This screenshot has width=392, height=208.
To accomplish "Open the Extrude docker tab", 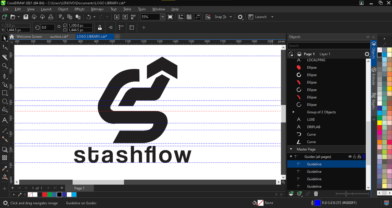I will pyautogui.click(x=374, y=76).
